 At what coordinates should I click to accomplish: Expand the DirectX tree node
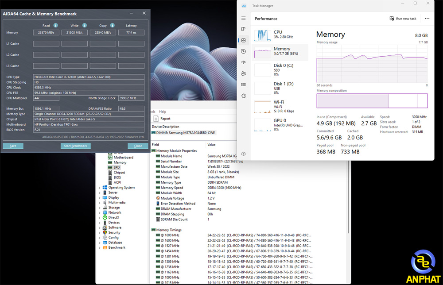tap(99, 218)
